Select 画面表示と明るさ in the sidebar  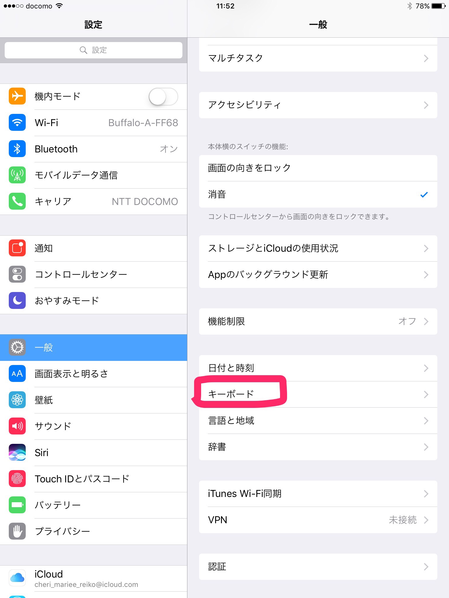tap(94, 374)
